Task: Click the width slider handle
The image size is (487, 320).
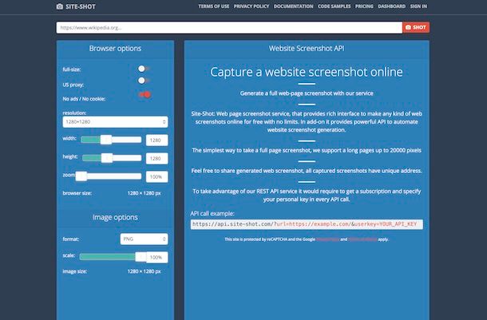Action: click(106, 140)
